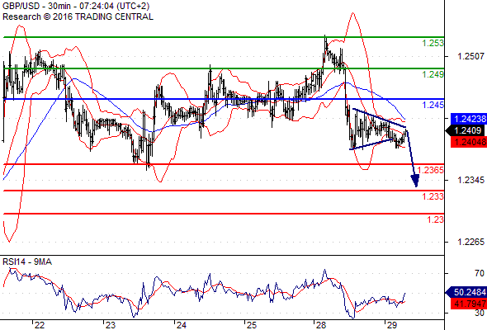This screenshot has width=487, height=330.
Task: Click the RSI14 - 9MA indicator title
Action: click(x=27, y=262)
